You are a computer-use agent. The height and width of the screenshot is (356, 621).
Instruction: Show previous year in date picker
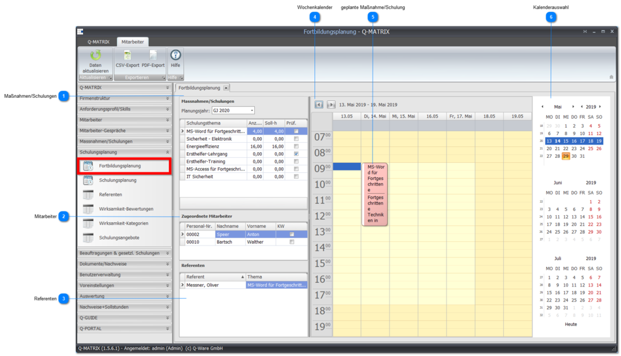pos(581,107)
